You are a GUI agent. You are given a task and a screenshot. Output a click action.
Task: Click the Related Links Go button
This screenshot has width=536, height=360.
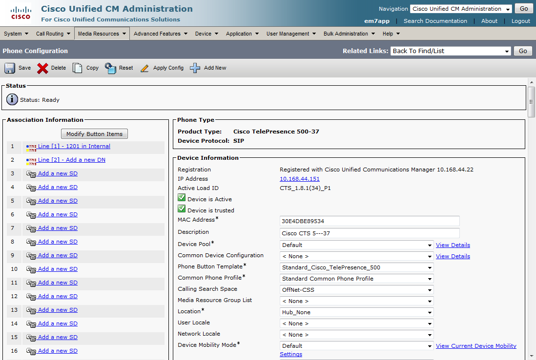click(523, 51)
